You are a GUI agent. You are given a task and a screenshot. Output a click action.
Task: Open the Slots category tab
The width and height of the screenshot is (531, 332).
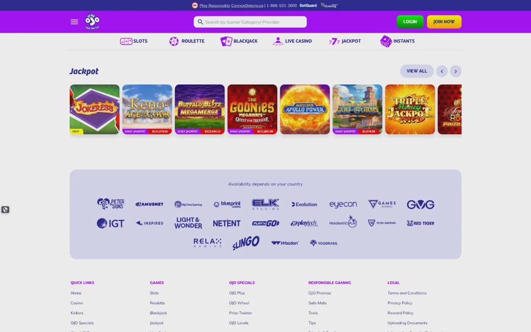134,41
